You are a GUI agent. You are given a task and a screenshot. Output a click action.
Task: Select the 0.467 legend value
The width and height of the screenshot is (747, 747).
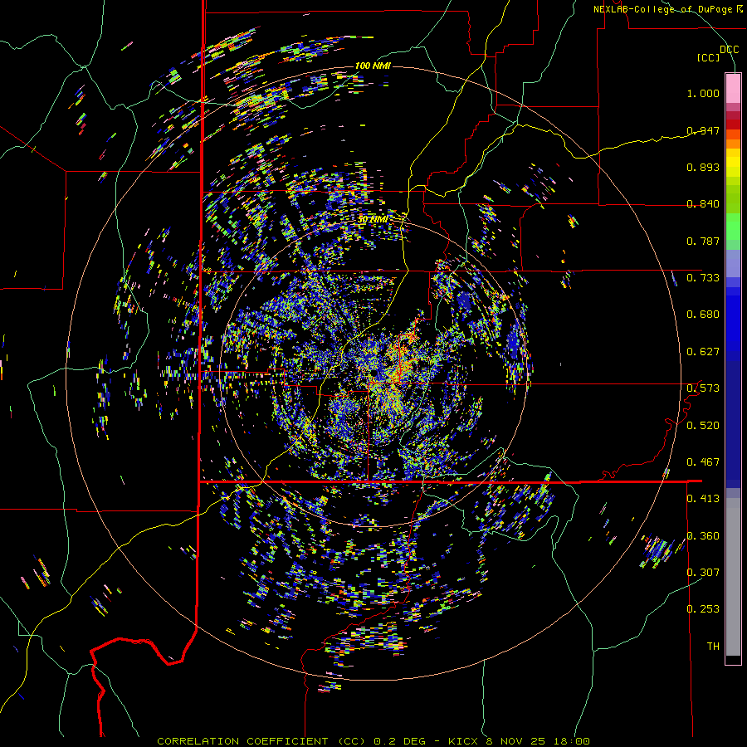(x=703, y=462)
